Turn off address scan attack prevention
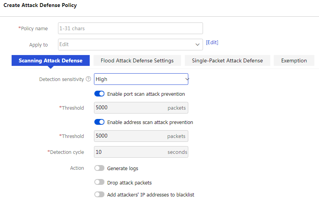Viewport: 319px width, 205px height. coord(99,122)
